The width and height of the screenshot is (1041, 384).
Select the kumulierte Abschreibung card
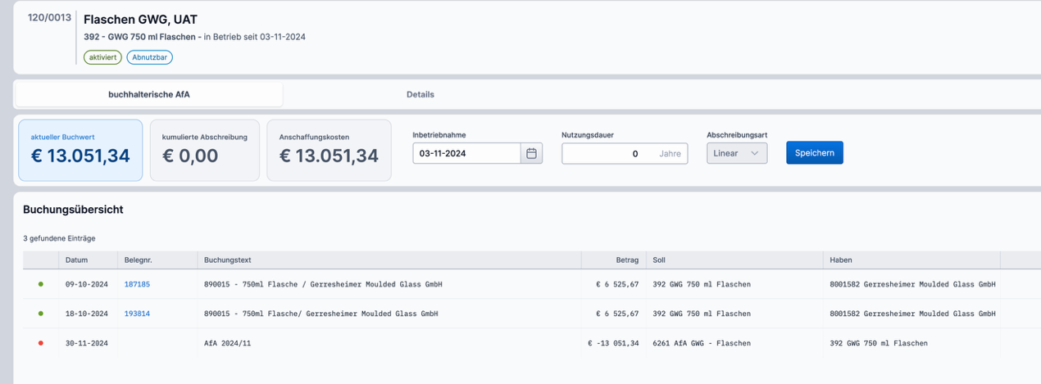(205, 150)
